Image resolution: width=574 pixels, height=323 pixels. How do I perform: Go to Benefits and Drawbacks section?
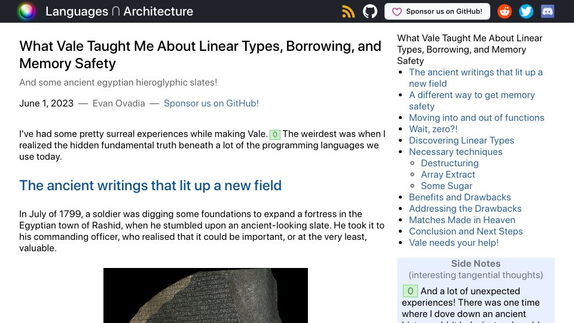click(460, 197)
